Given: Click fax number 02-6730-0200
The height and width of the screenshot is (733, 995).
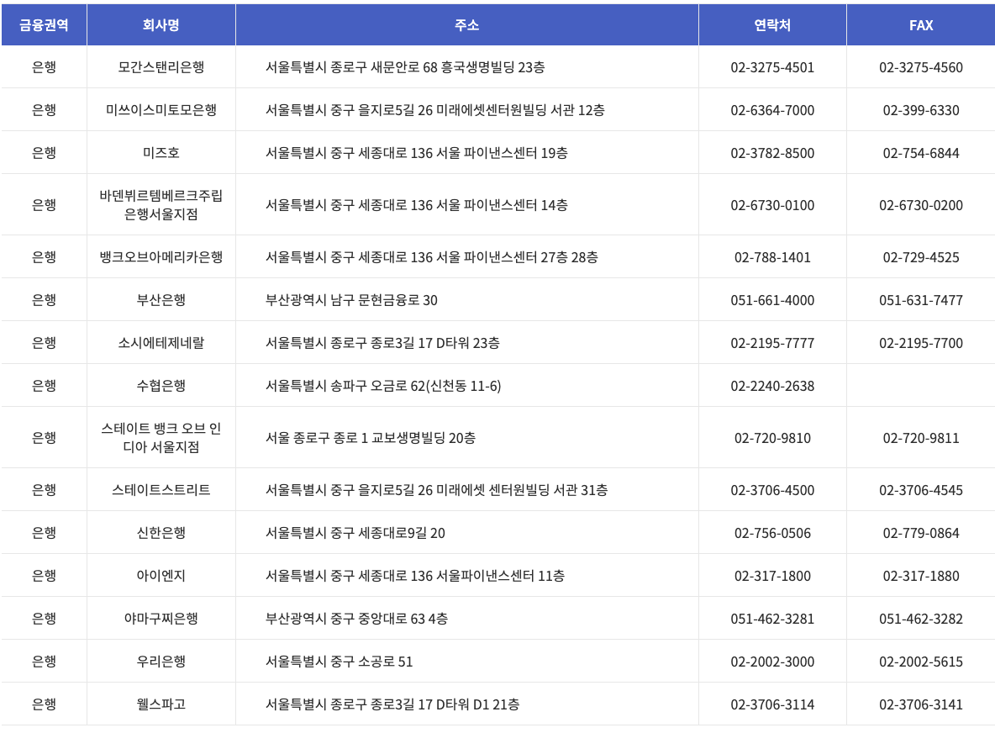Looking at the screenshot, I should pyautogui.click(x=921, y=205).
